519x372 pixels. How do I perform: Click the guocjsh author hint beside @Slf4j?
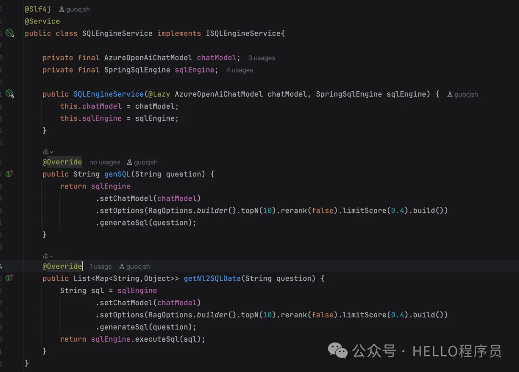click(74, 9)
